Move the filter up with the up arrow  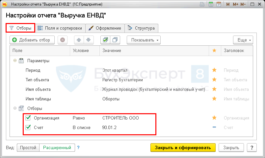click(79, 40)
